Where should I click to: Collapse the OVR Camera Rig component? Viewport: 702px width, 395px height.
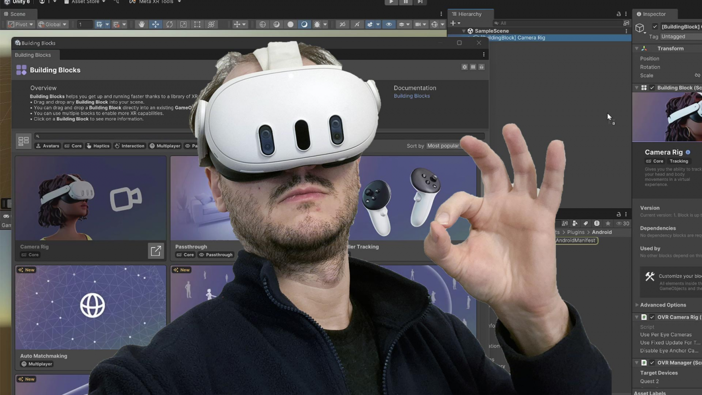click(637, 317)
